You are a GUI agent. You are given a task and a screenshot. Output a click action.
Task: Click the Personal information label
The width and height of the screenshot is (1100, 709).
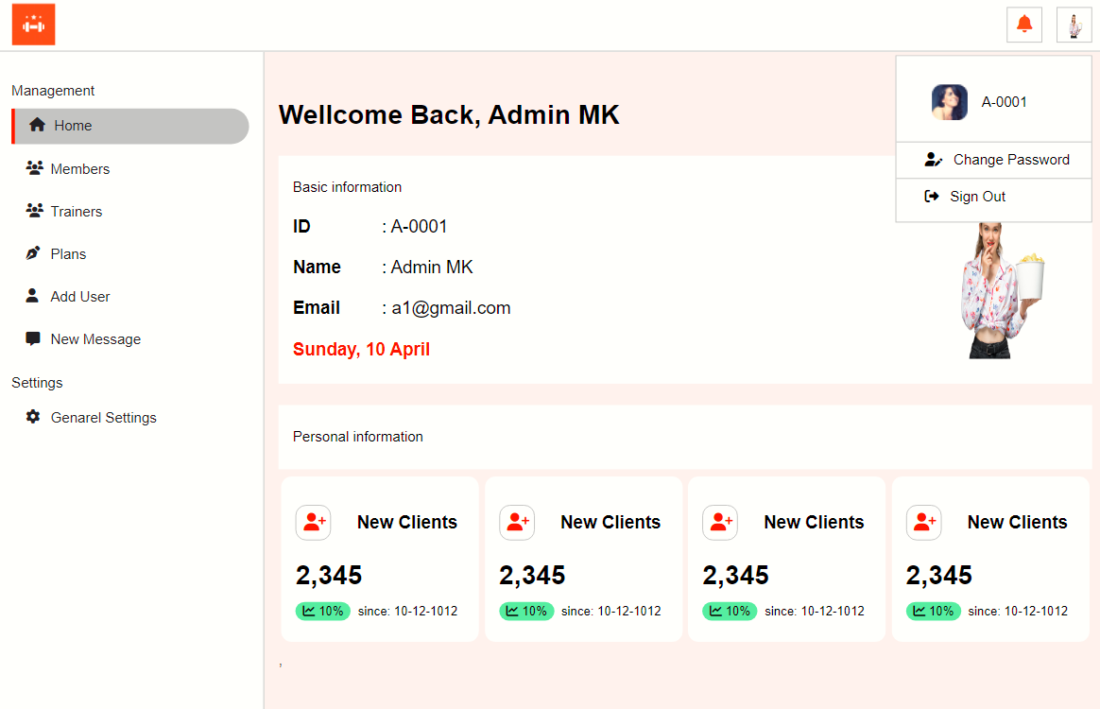(x=358, y=437)
